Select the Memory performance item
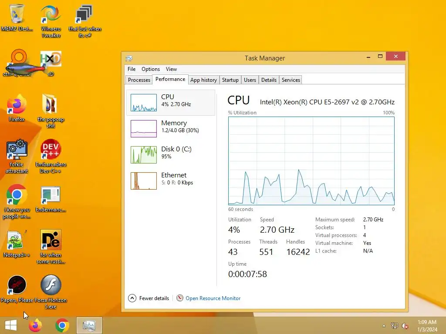Viewport: 446px width, 334px height. 171,128
